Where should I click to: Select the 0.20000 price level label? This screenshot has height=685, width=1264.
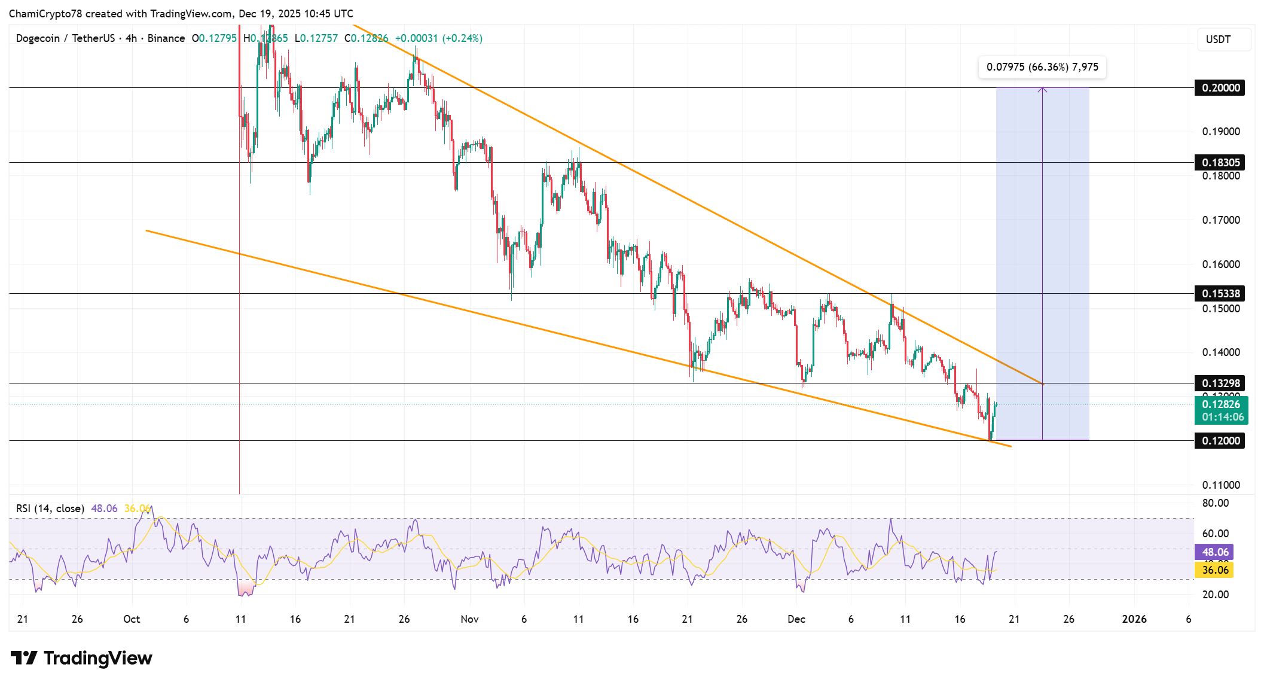pyautogui.click(x=1220, y=88)
